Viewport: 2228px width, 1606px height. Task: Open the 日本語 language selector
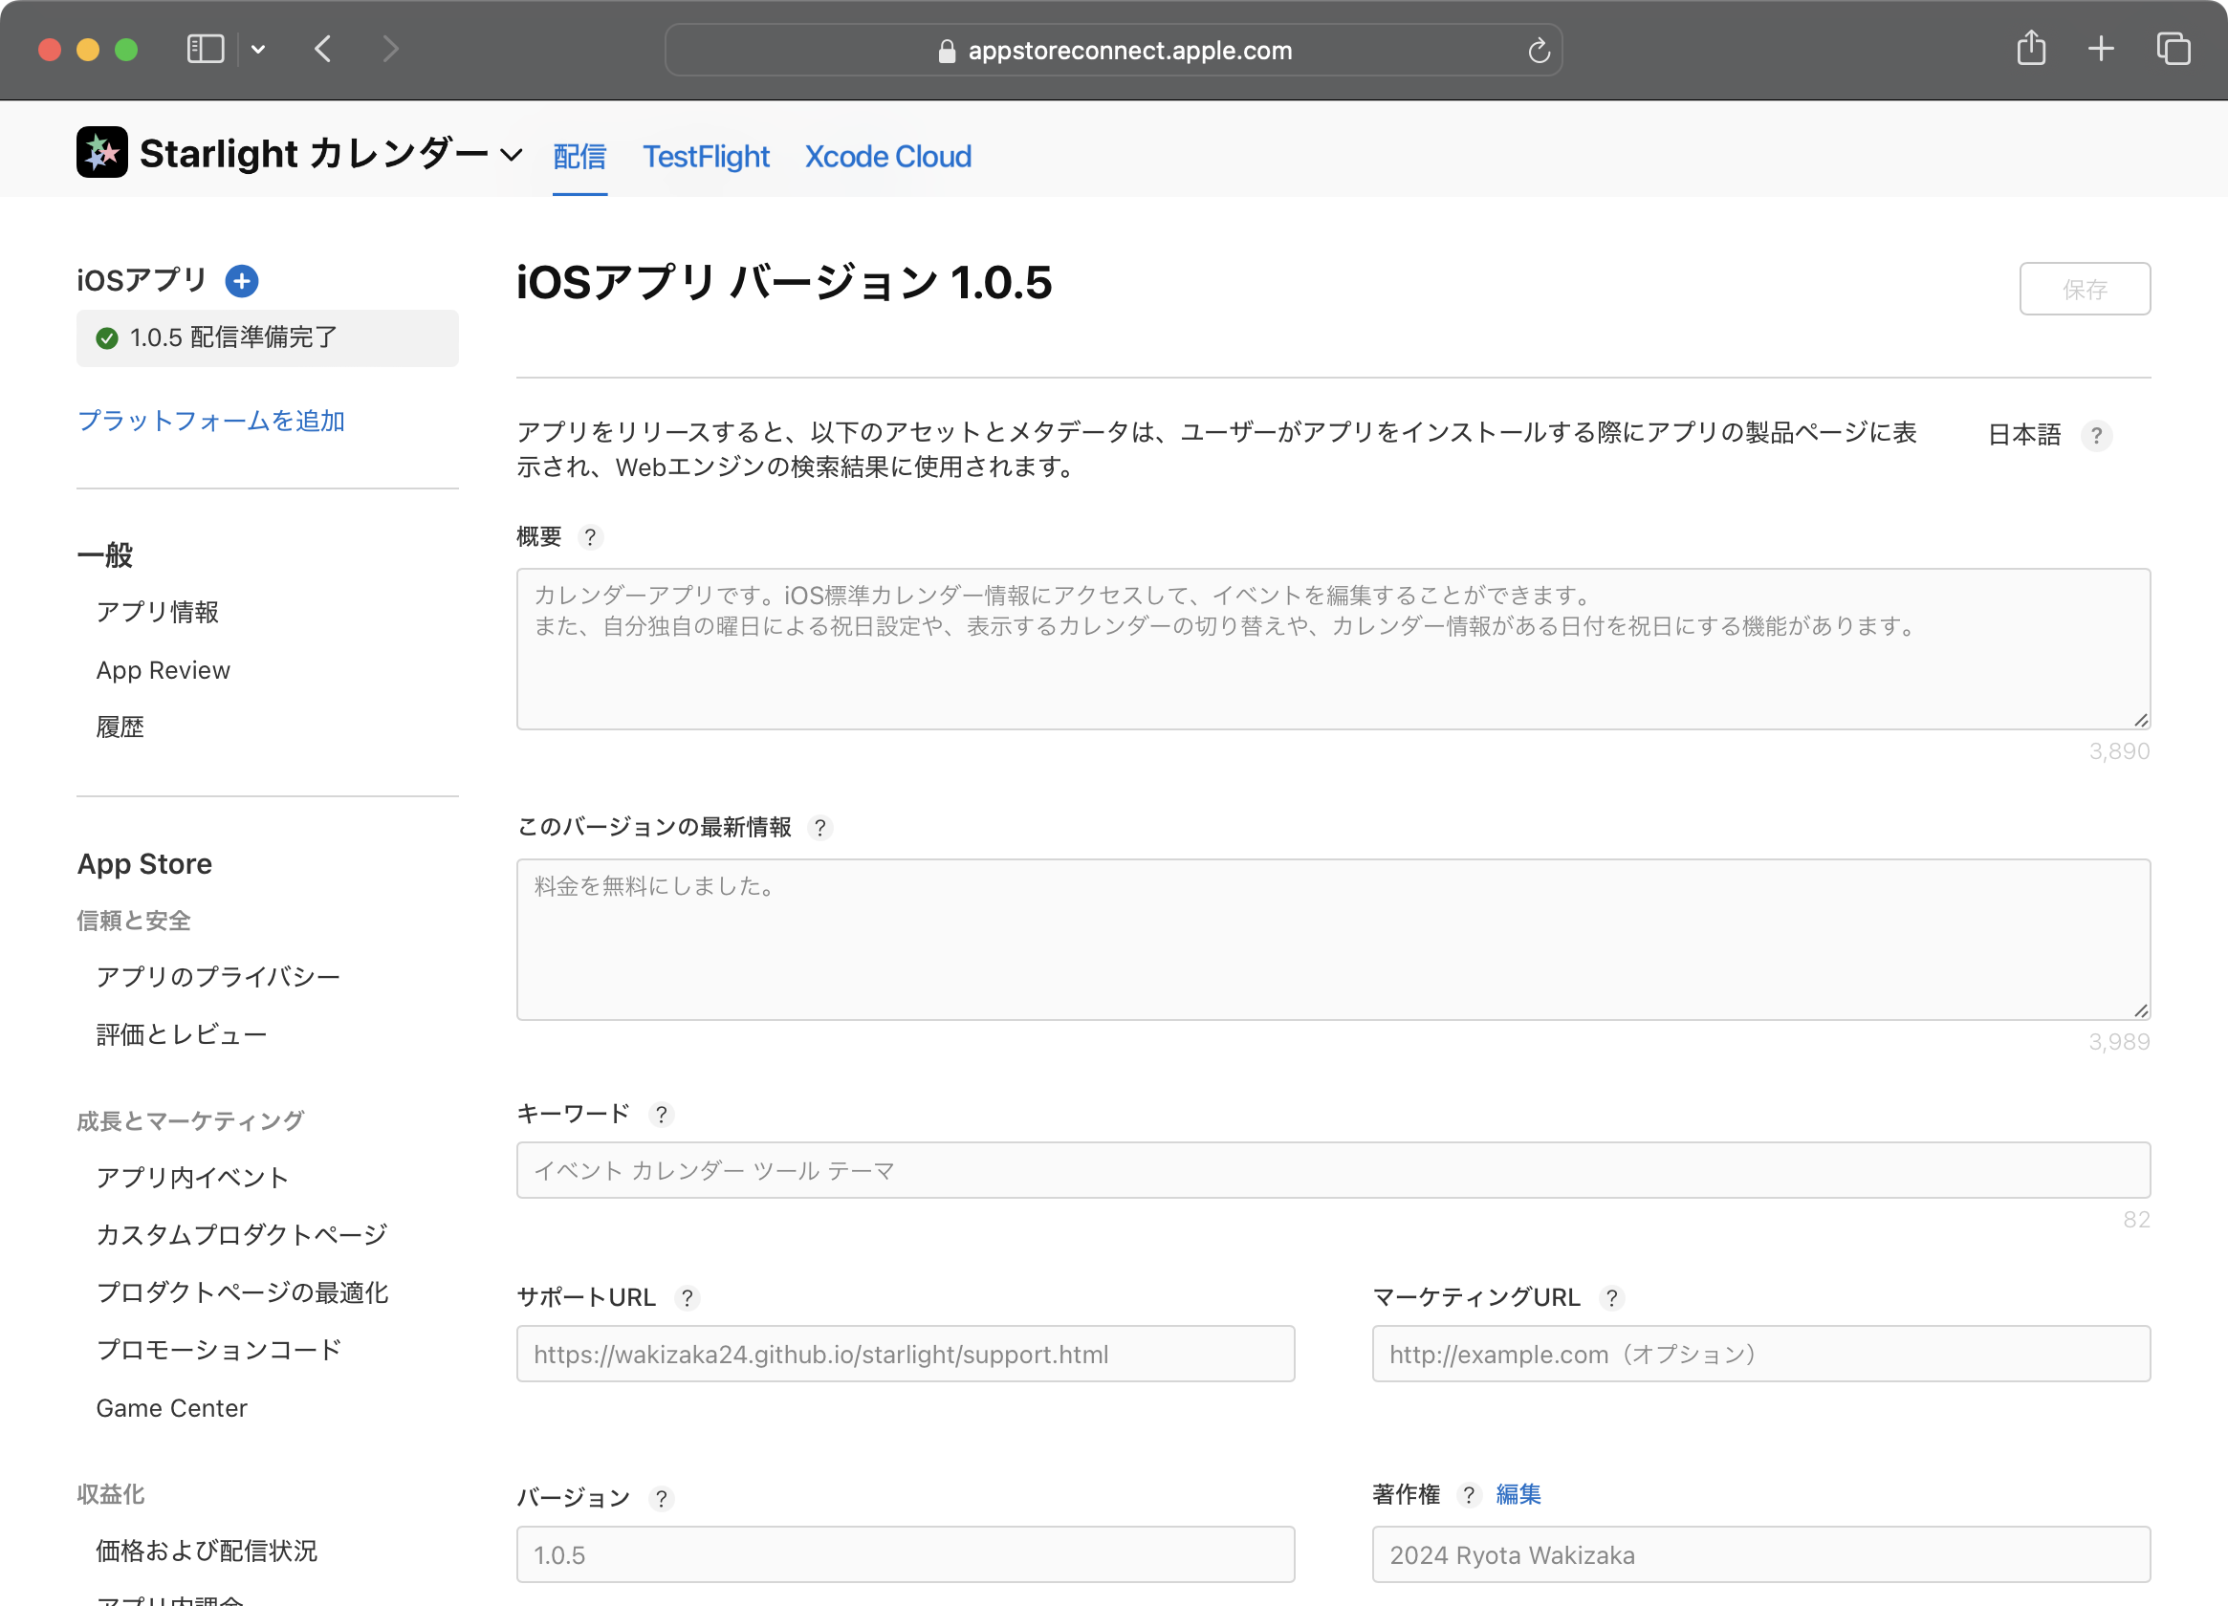(x=2022, y=435)
